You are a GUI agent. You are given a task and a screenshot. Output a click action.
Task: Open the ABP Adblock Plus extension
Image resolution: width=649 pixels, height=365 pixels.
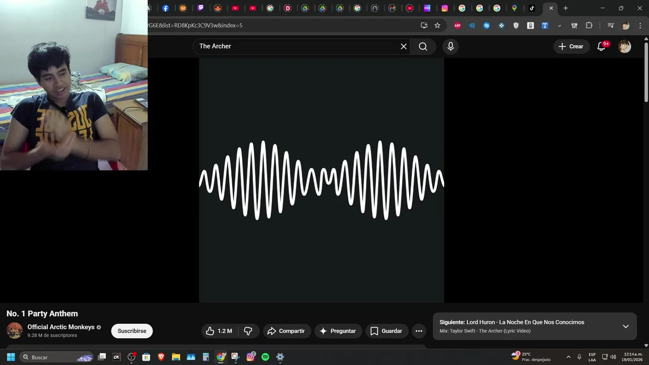[457, 25]
